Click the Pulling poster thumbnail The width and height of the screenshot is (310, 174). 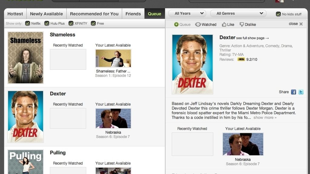[25, 162]
